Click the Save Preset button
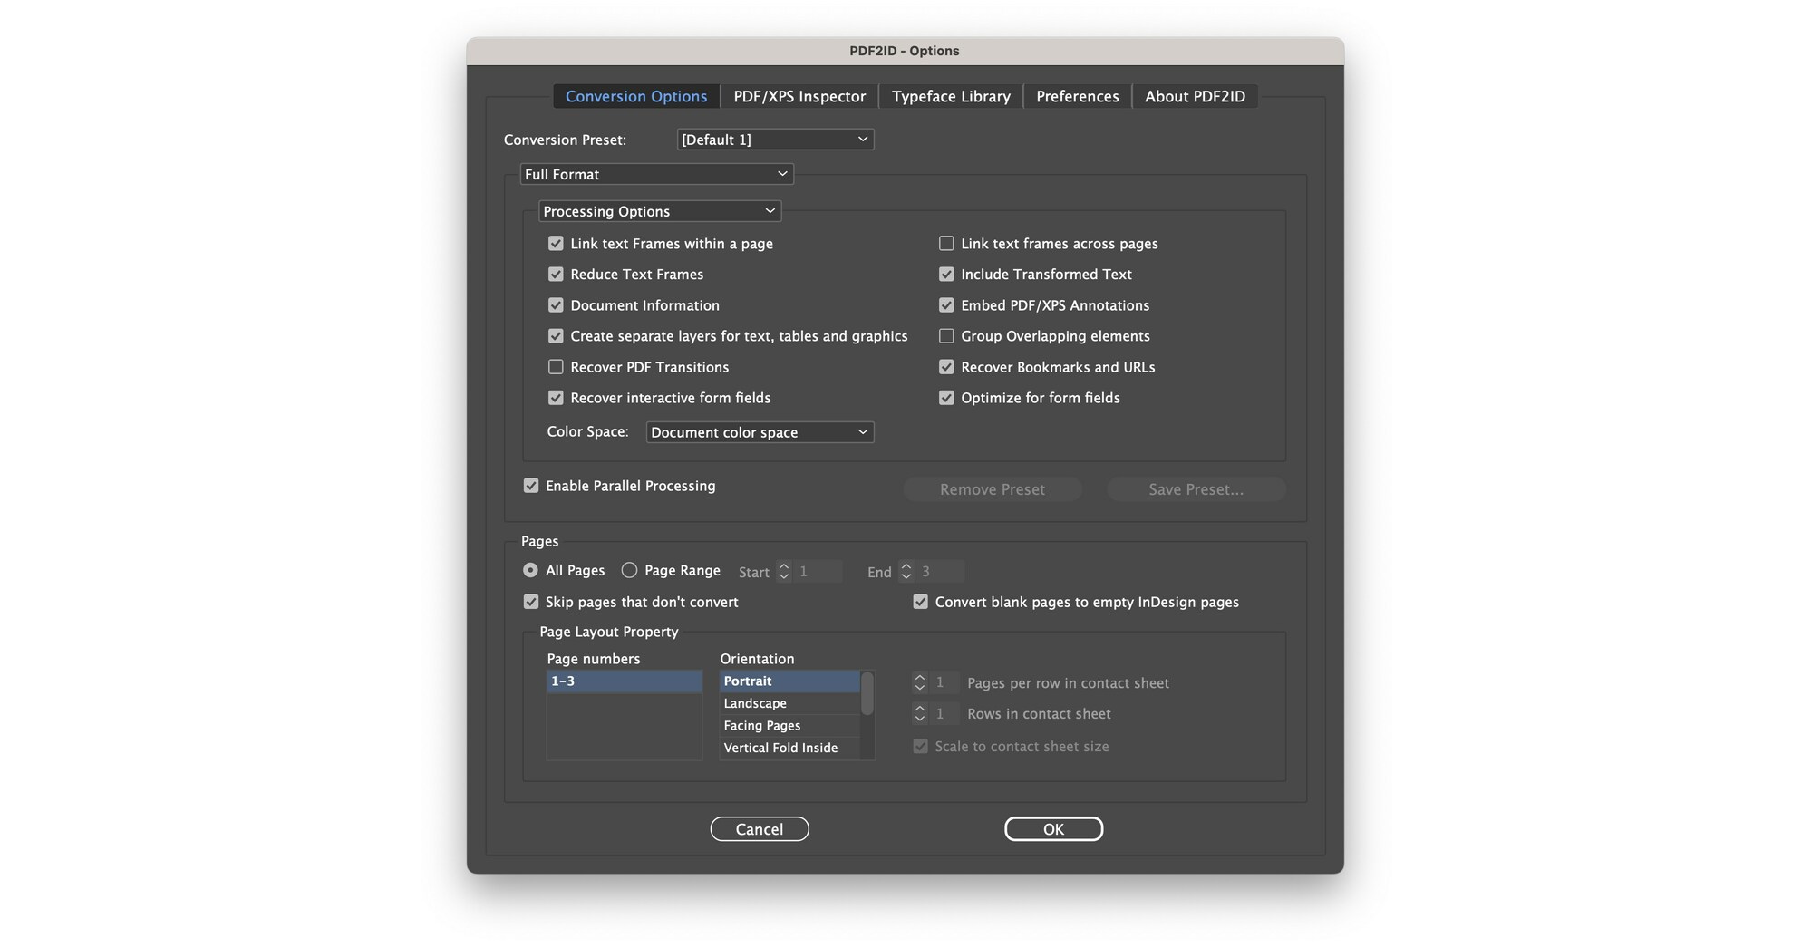The image size is (1811, 947). pos(1196,488)
